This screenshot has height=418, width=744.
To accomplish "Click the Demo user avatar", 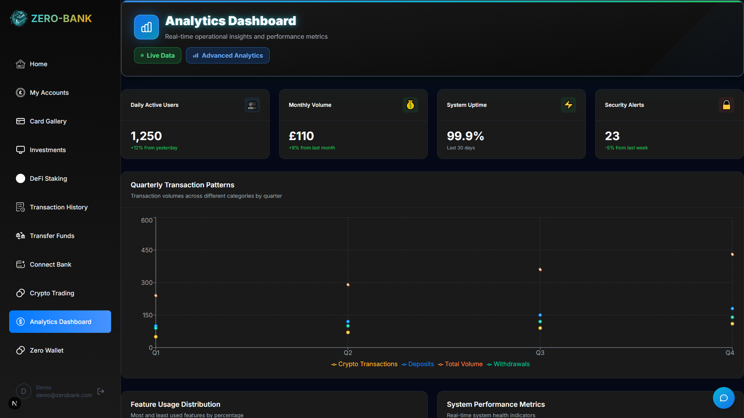I will [x=23, y=391].
